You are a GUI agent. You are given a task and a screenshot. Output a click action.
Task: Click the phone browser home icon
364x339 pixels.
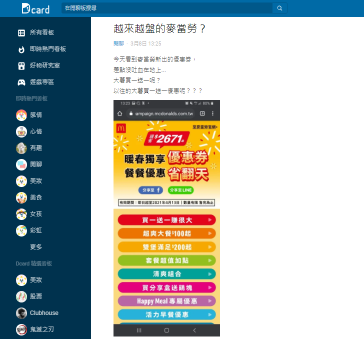pos(120,113)
